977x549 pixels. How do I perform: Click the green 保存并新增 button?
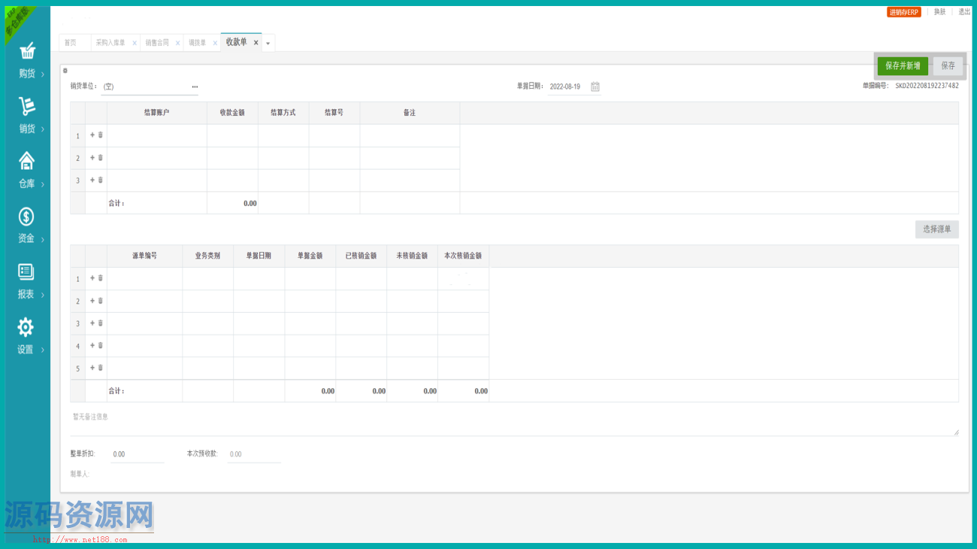coord(903,66)
